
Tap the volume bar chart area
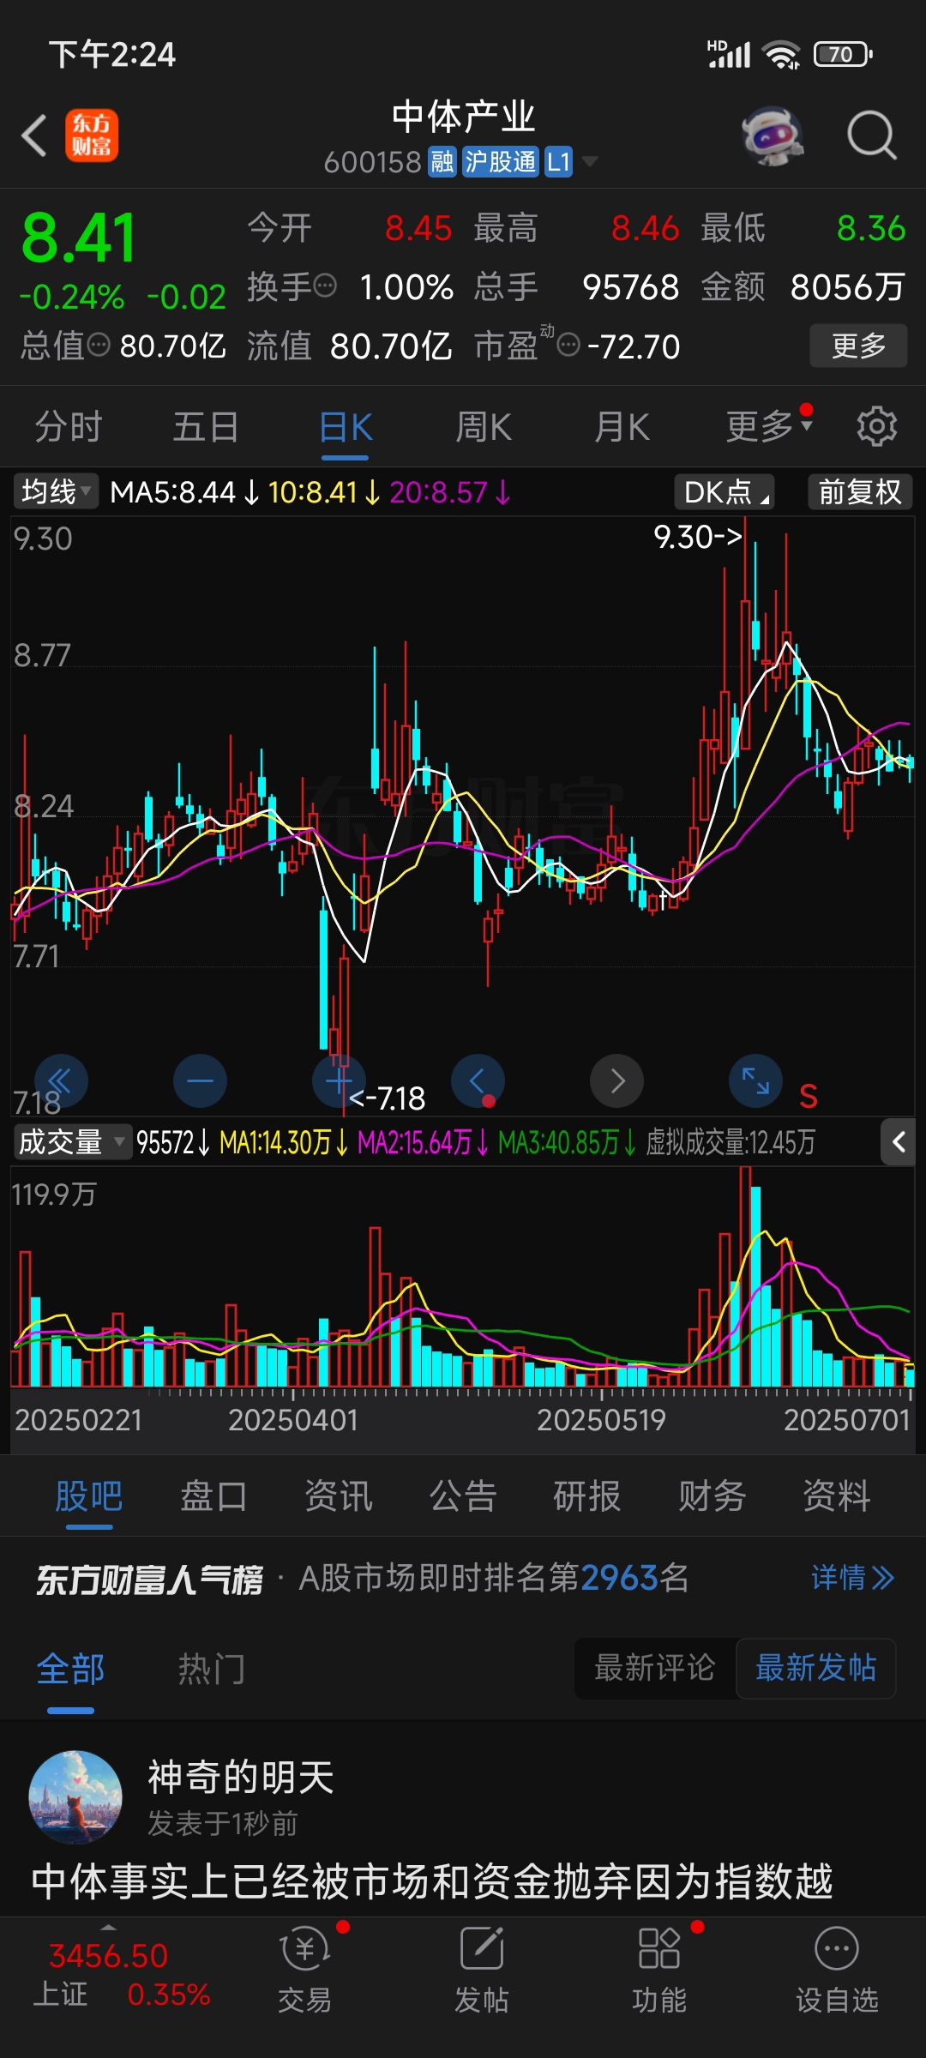point(463,1278)
